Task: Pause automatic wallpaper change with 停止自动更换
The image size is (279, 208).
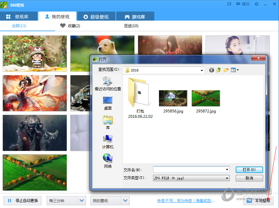Action: (x=22, y=201)
